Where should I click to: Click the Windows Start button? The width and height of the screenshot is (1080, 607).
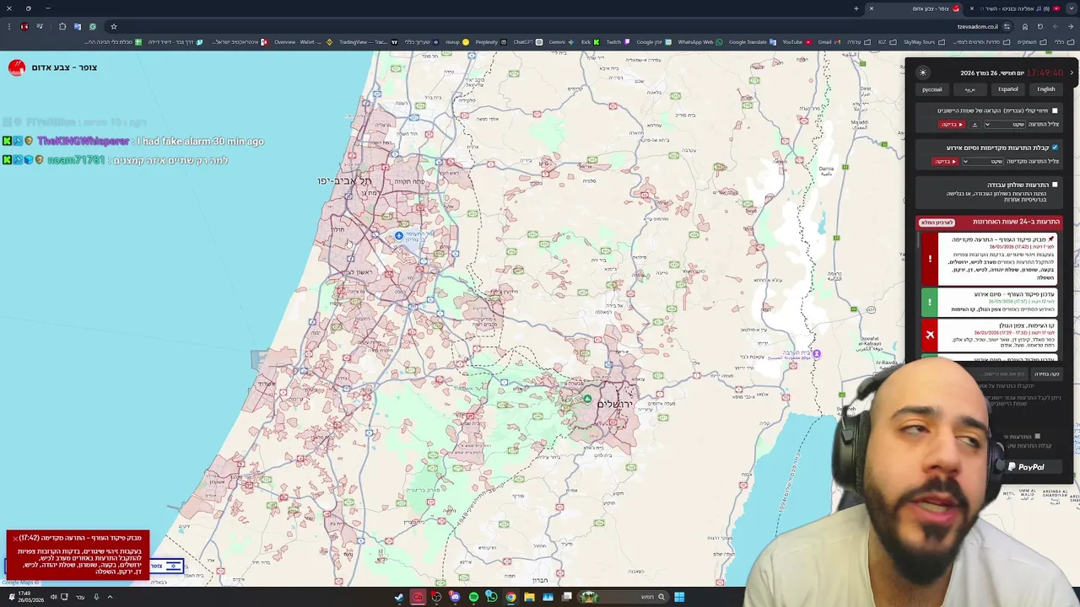coord(679,597)
